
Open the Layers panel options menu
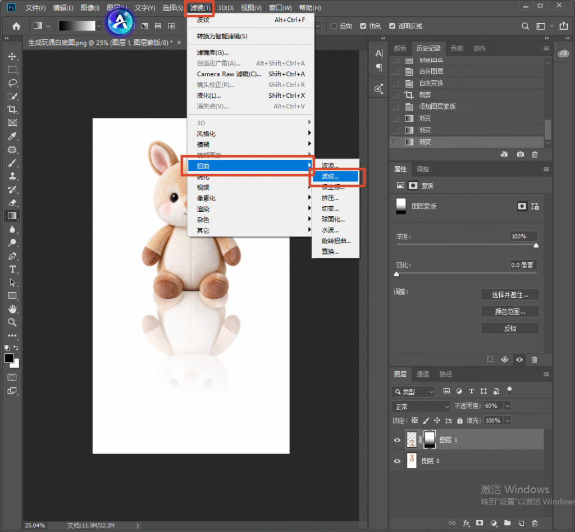pos(546,374)
